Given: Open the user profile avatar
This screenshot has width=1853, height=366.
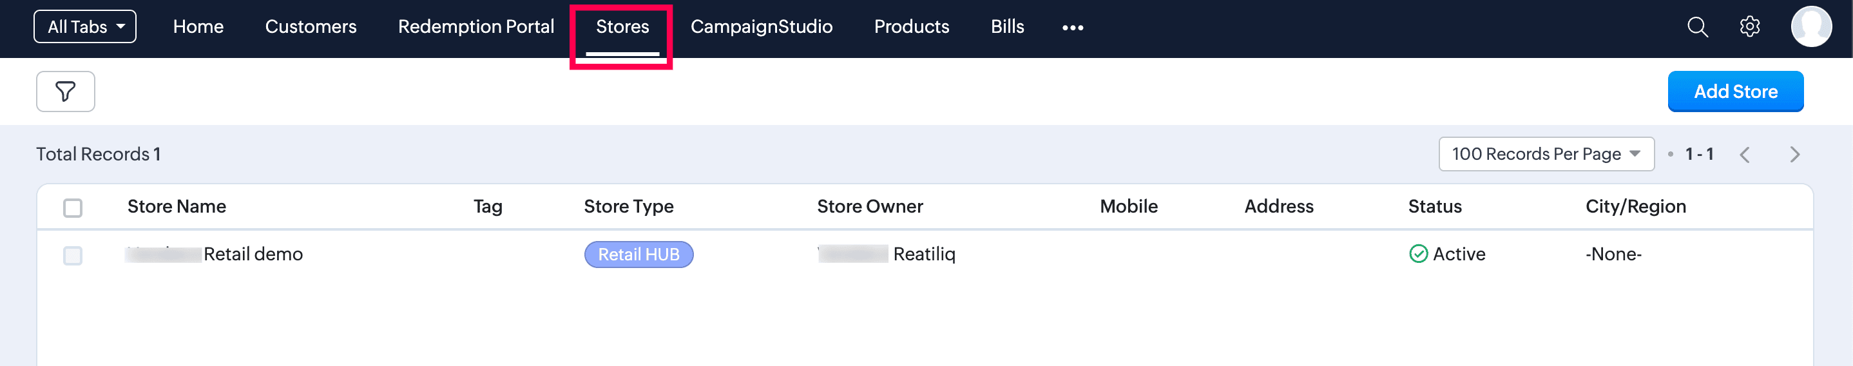Looking at the screenshot, I should [1810, 26].
